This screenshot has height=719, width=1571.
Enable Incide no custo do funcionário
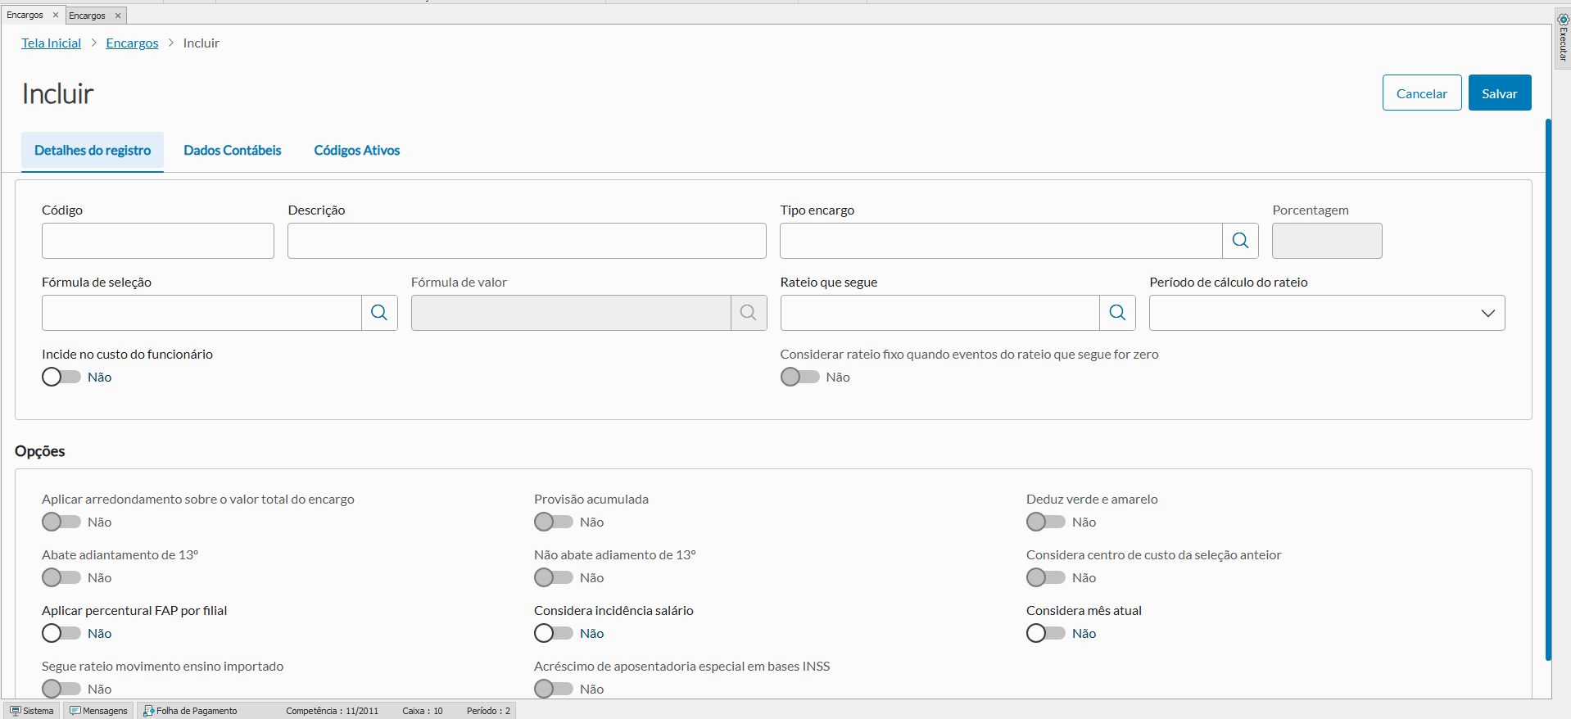click(61, 377)
